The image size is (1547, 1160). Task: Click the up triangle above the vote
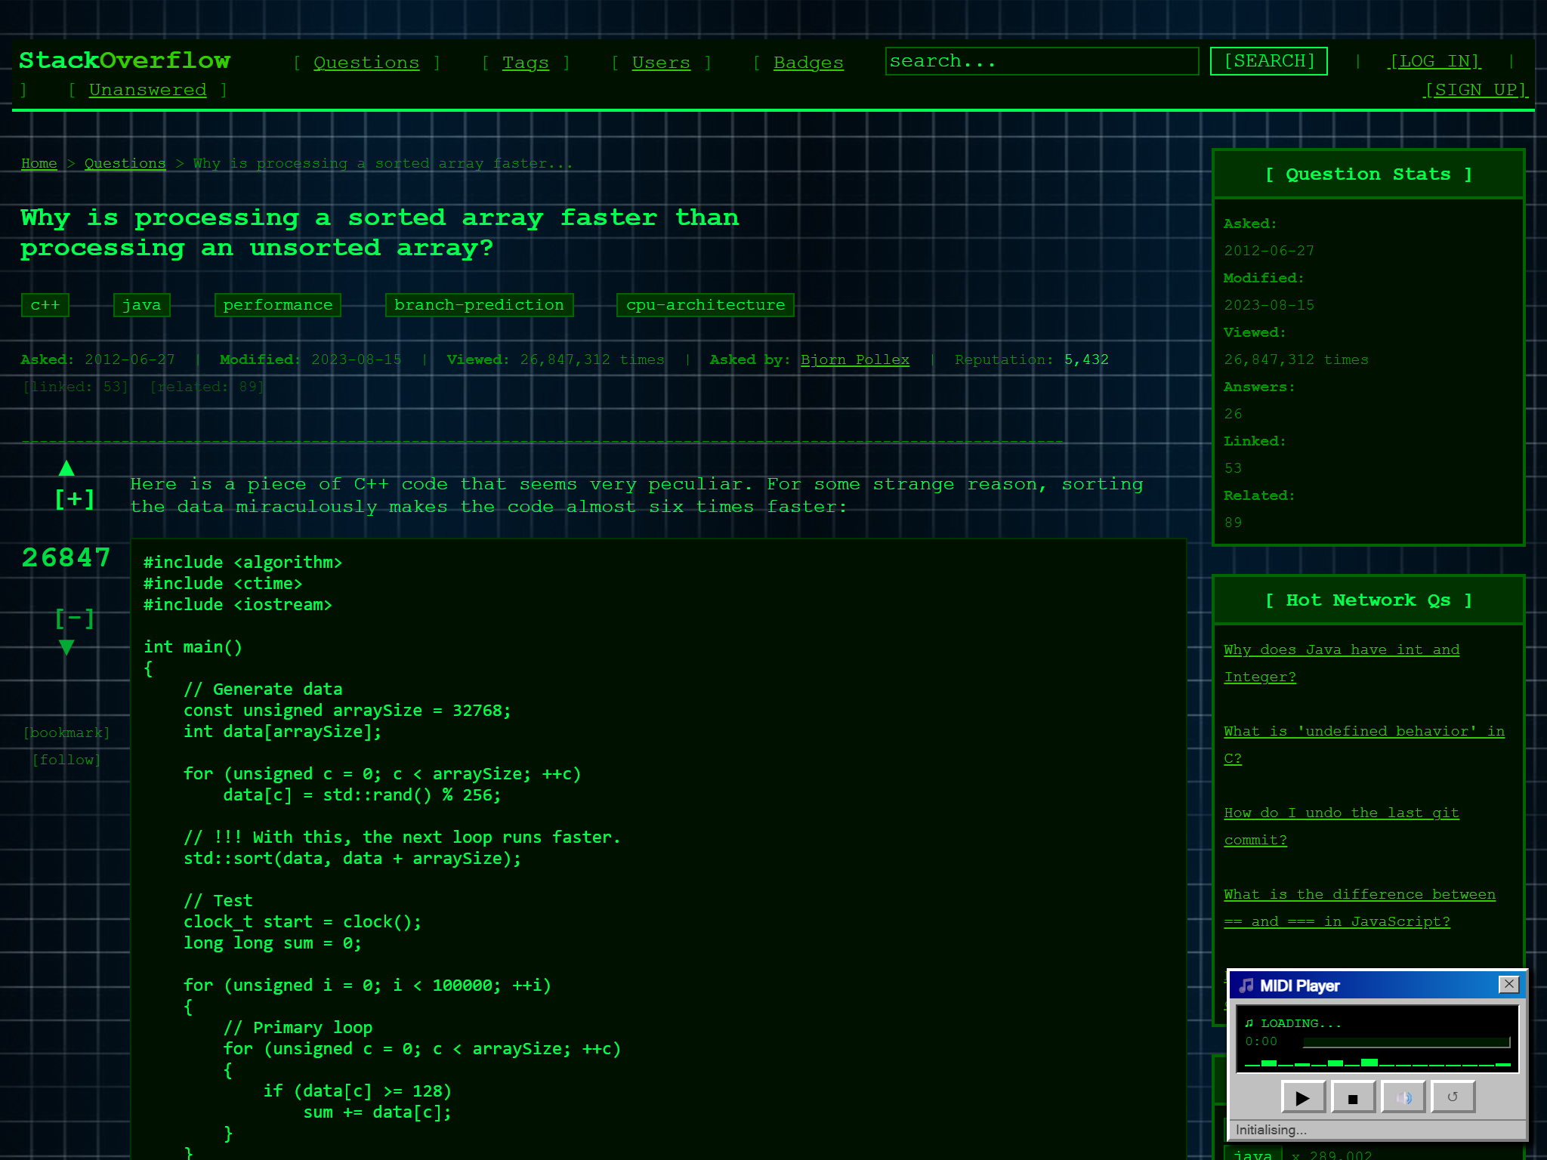(x=66, y=468)
